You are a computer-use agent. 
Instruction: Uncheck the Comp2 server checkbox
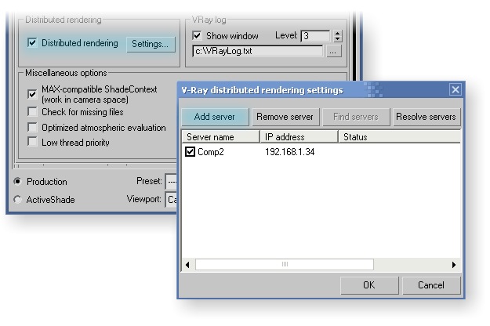tap(190, 151)
